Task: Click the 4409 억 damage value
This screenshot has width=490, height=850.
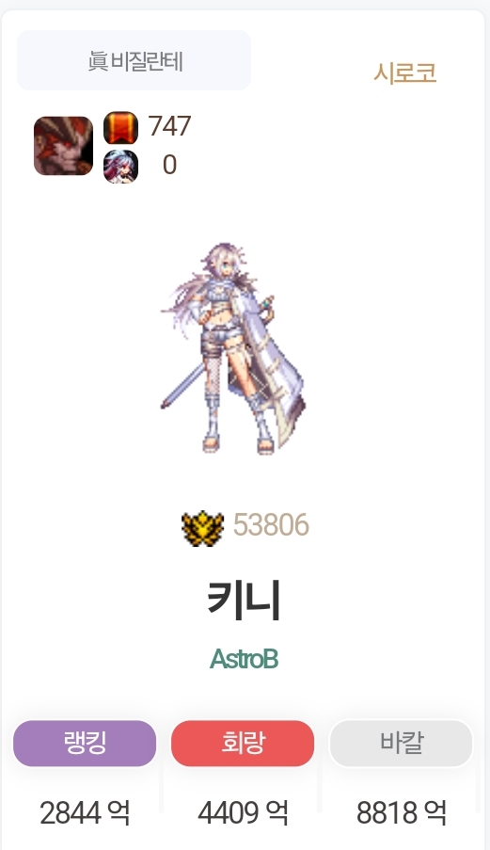Action: point(243,813)
